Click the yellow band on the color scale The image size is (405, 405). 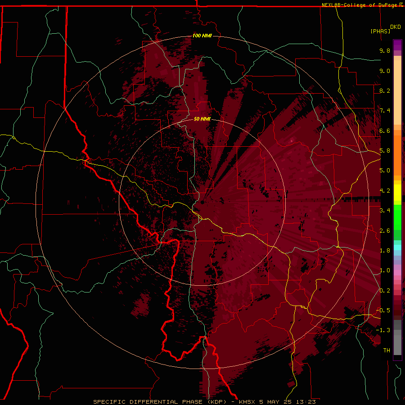click(x=397, y=193)
